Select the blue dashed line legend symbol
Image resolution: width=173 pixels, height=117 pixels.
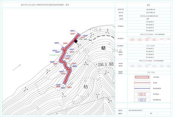[x=142, y=88]
